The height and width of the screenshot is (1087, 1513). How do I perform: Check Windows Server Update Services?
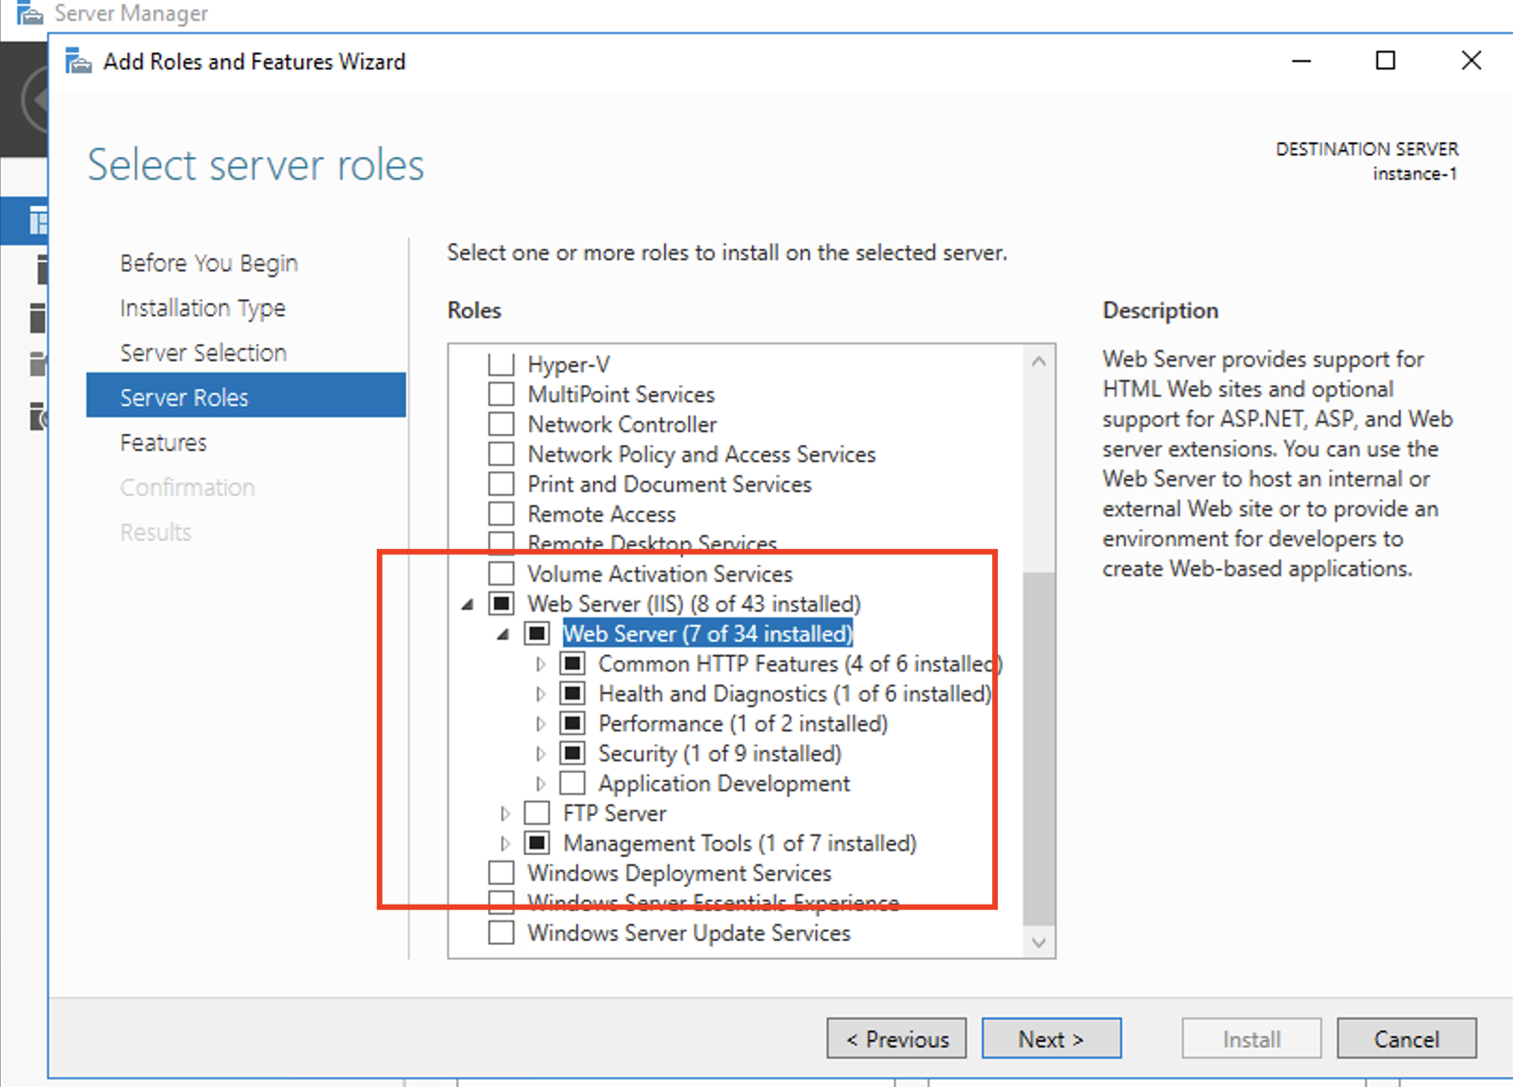[x=502, y=932]
